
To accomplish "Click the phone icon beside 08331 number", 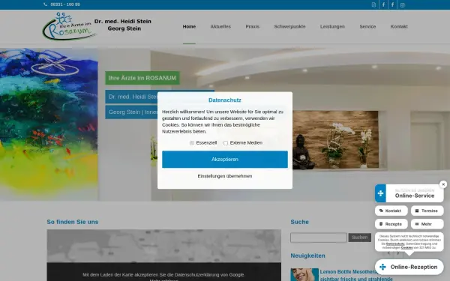I will (x=45, y=4).
